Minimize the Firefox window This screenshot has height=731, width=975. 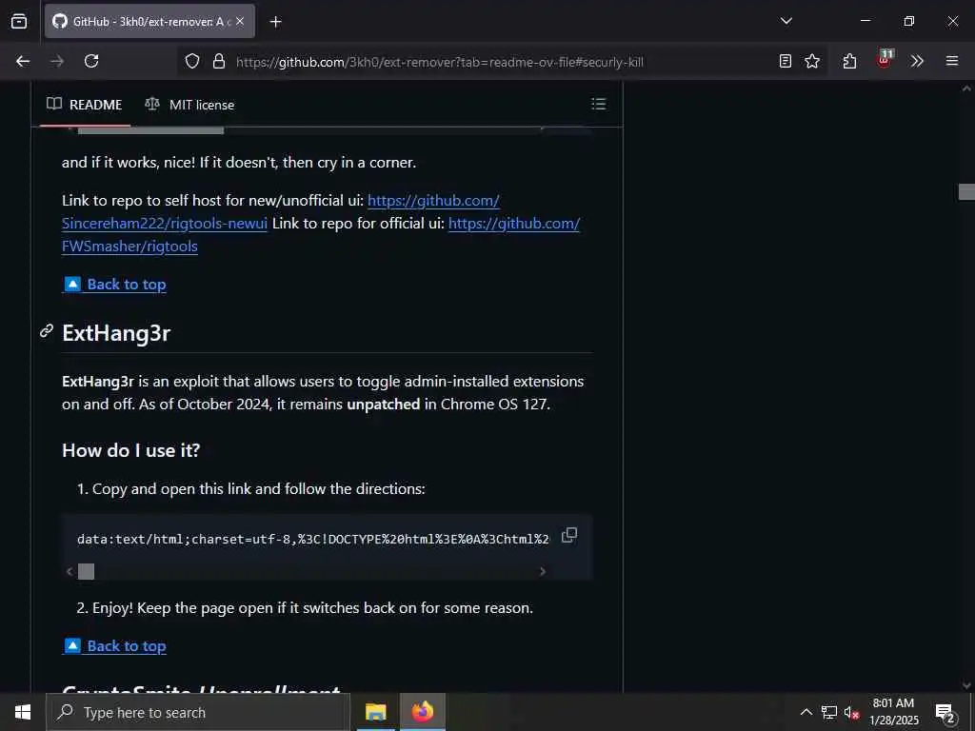pyautogui.click(x=865, y=21)
